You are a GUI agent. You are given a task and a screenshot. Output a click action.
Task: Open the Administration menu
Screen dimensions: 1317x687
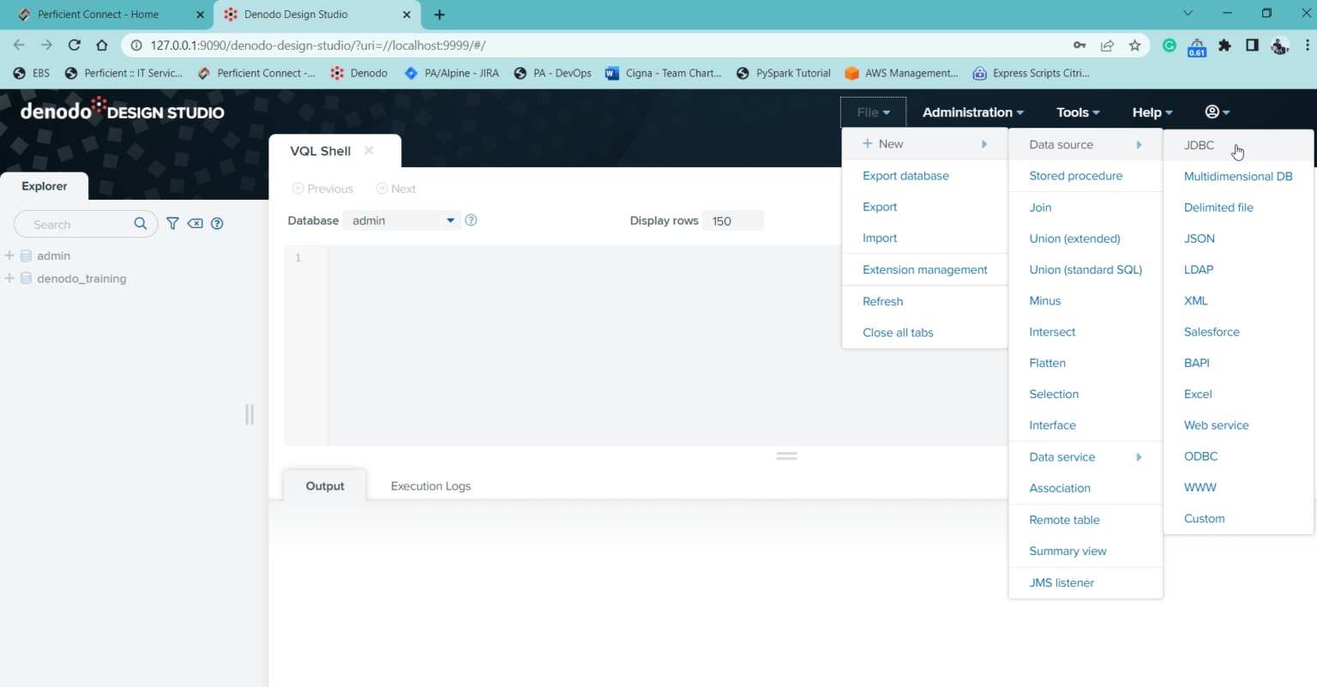click(x=972, y=112)
